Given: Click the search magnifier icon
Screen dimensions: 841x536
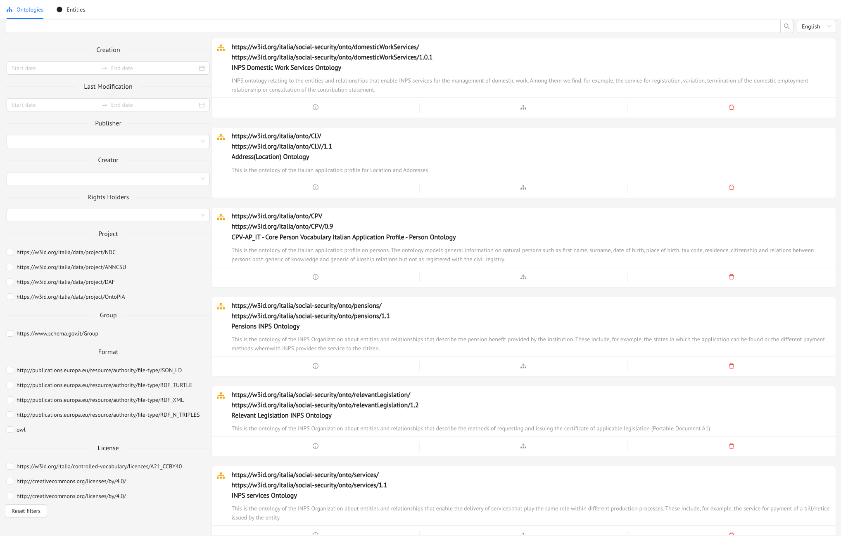Looking at the screenshot, I should point(786,26).
